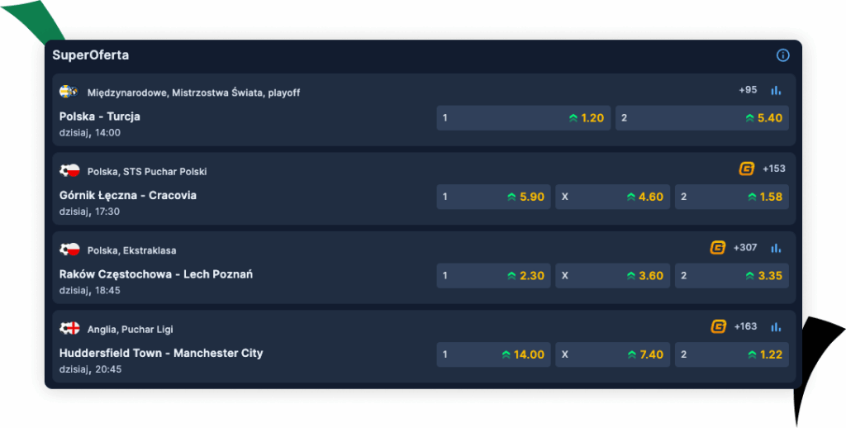The width and height of the screenshot is (846, 428).
Task: Choose Raków Częstochowa win at 2.30
Action: coord(493,276)
